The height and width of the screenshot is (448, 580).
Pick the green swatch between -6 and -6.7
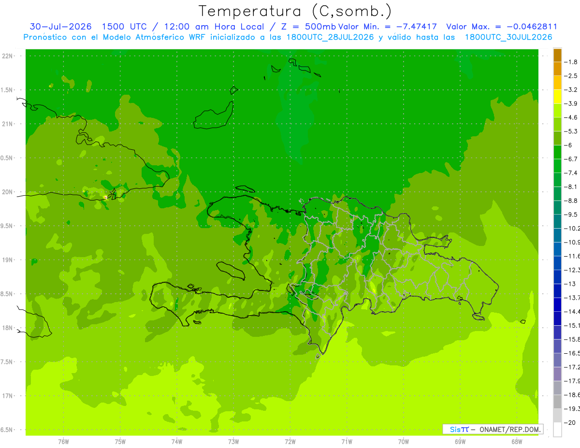557,152
